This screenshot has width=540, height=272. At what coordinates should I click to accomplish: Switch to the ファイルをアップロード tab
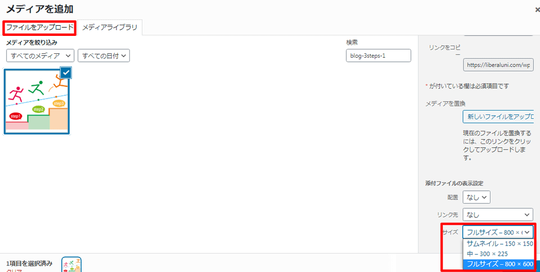click(39, 27)
